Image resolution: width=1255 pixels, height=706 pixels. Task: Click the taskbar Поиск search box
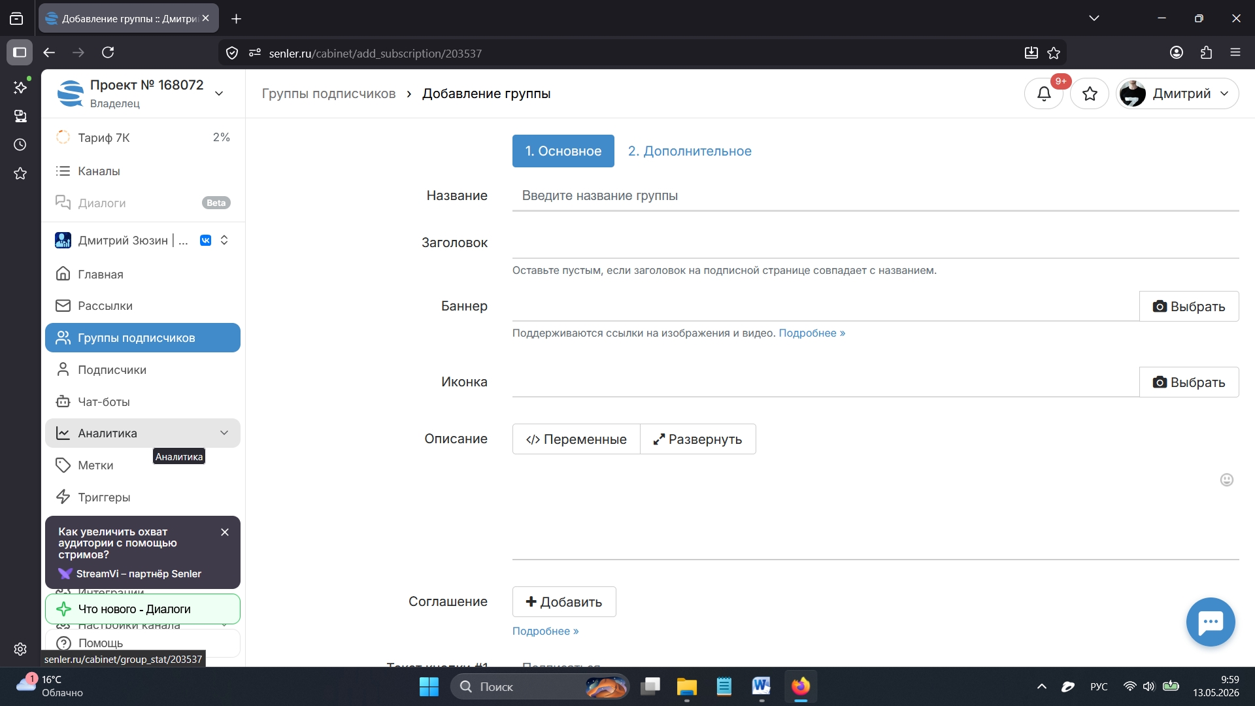tap(540, 686)
